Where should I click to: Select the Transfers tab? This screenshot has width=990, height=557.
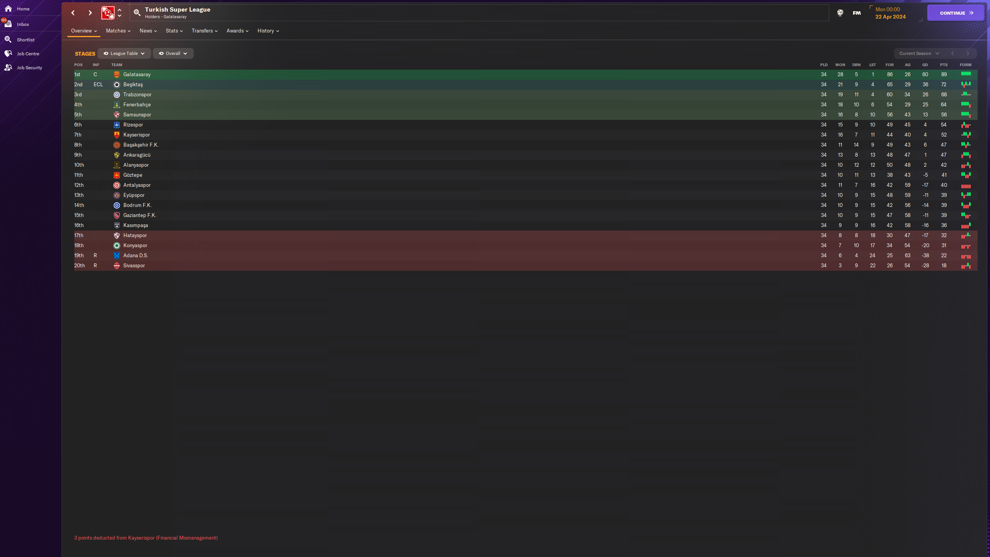tap(203, 31)
